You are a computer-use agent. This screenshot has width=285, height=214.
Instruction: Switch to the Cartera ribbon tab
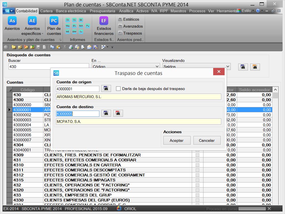[46, 11]
